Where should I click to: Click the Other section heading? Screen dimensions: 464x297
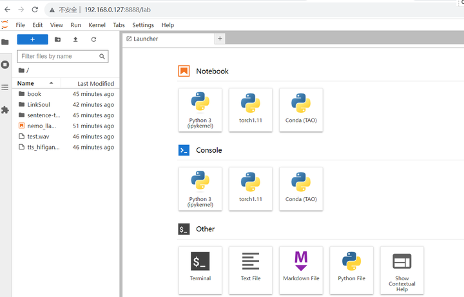coord(206,229)
